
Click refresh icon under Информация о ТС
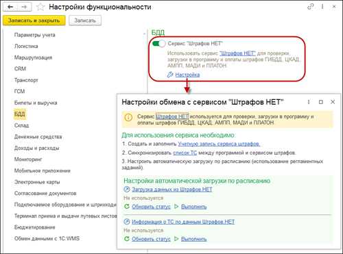point(126,239)
